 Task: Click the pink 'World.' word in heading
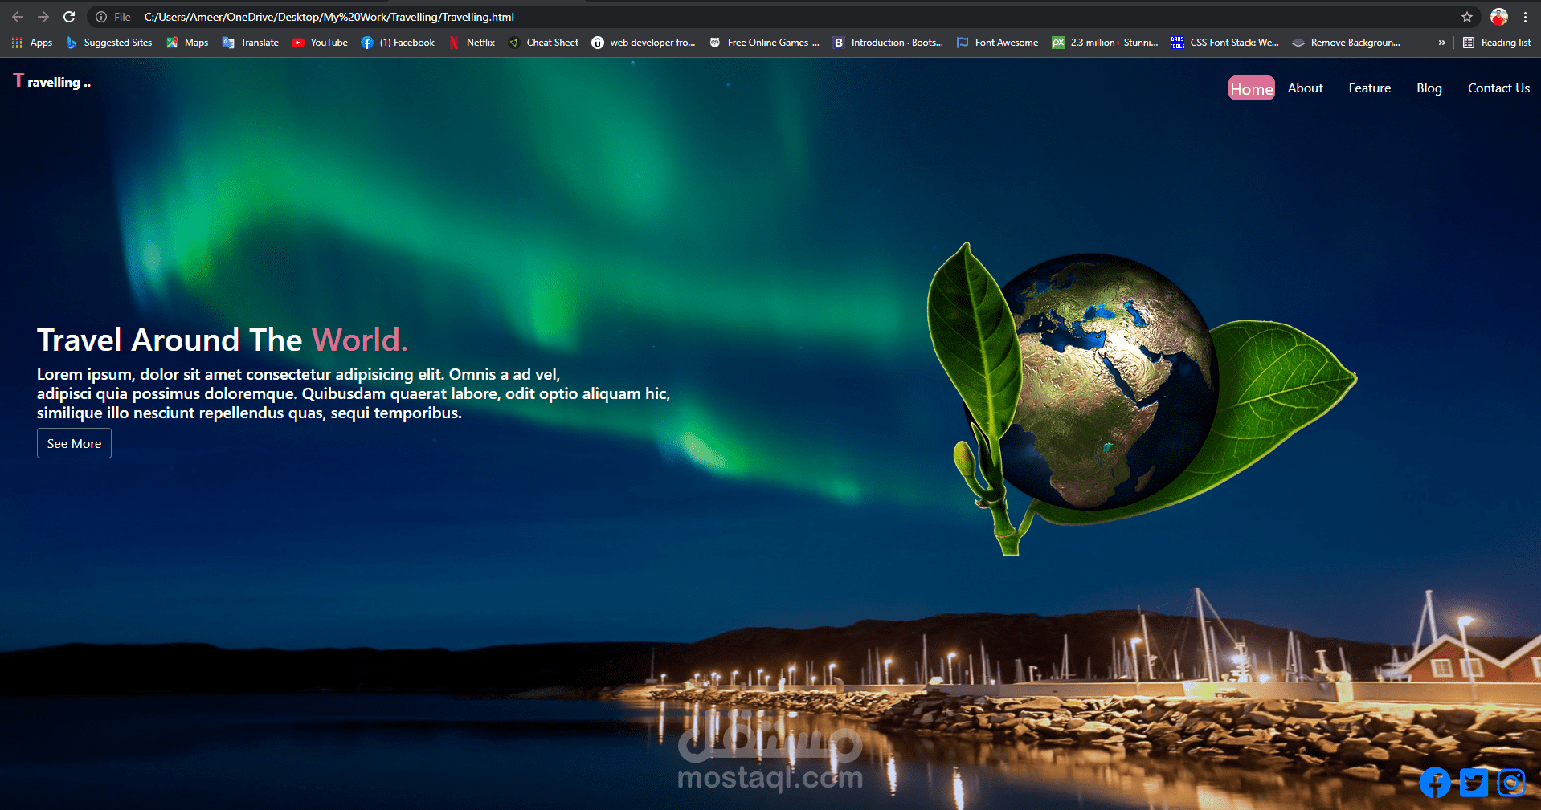tap(360, 340)
